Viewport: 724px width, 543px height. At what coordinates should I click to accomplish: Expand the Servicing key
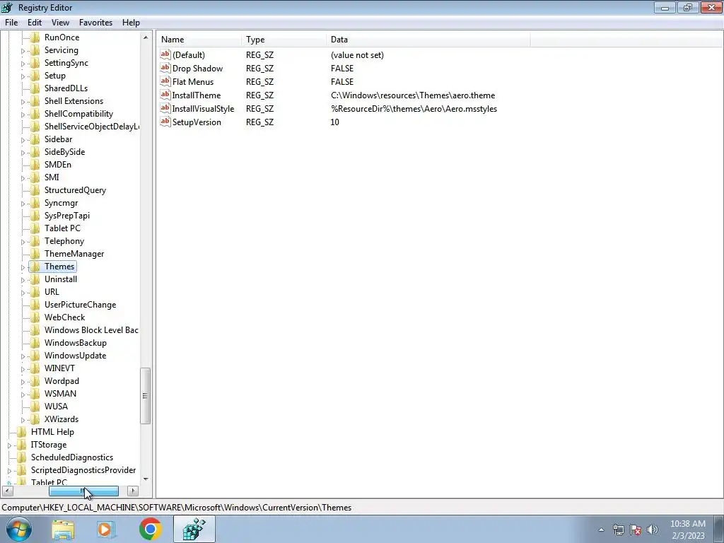pyautogui.click(x=23, y=50)
